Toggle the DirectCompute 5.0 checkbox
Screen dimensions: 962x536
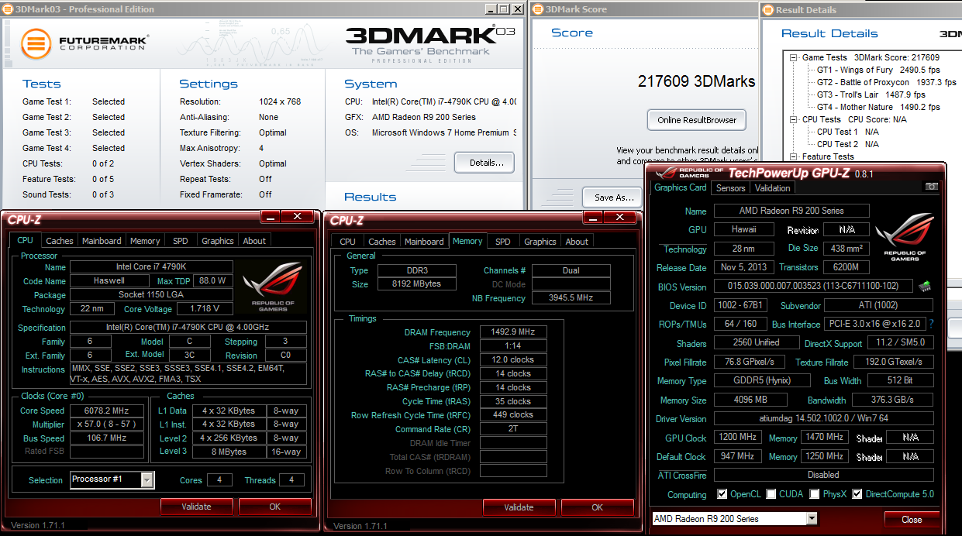pos(857,494)
